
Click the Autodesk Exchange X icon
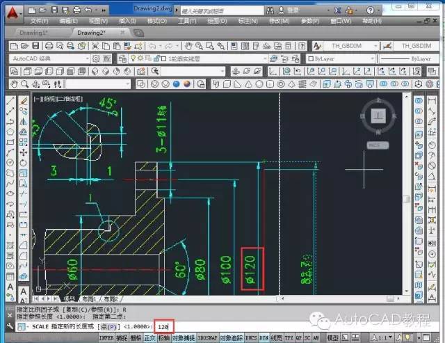(x=337, y=11)
